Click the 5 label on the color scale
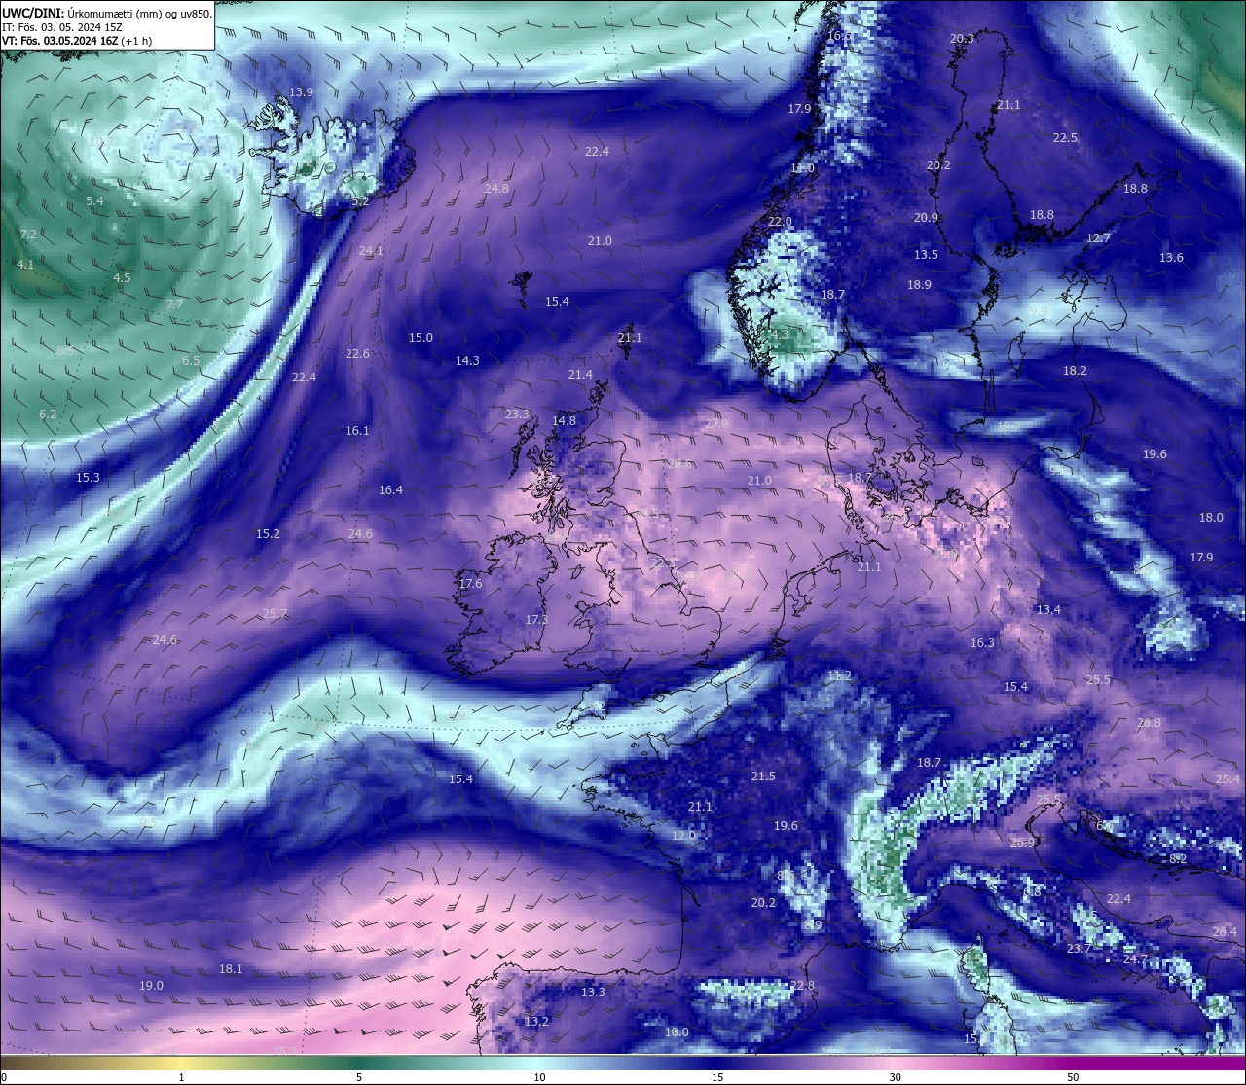 click(359, 1077)
